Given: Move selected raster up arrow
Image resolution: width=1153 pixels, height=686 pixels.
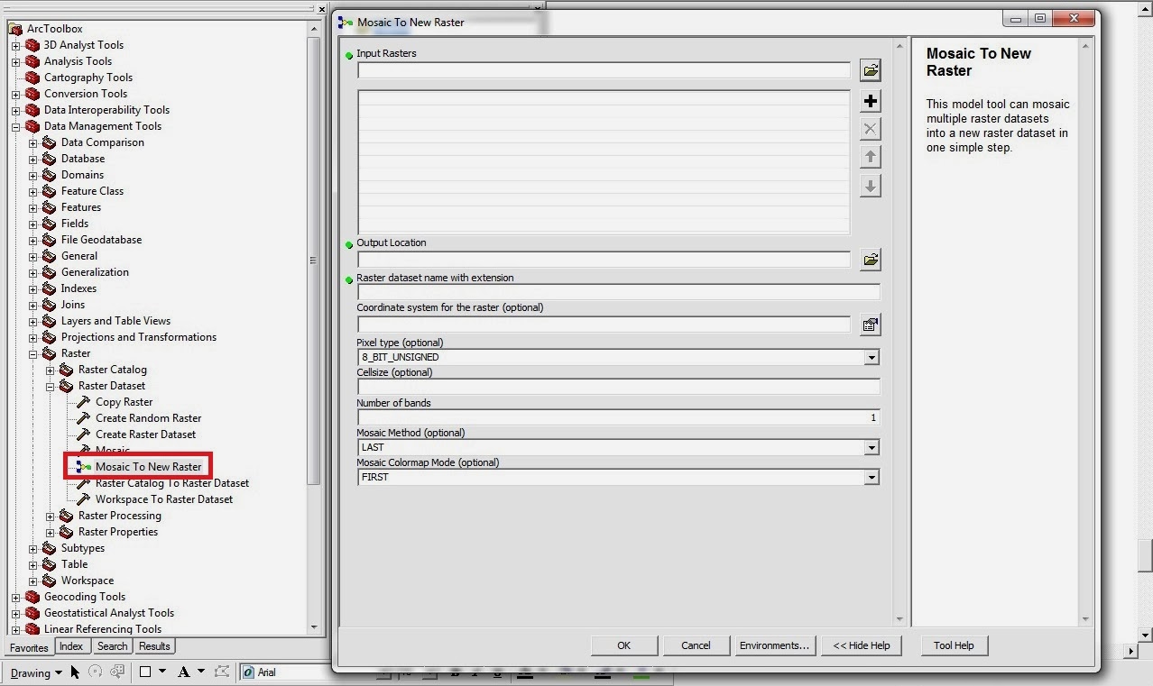Looking at the screenshot, I should point(870,157).
